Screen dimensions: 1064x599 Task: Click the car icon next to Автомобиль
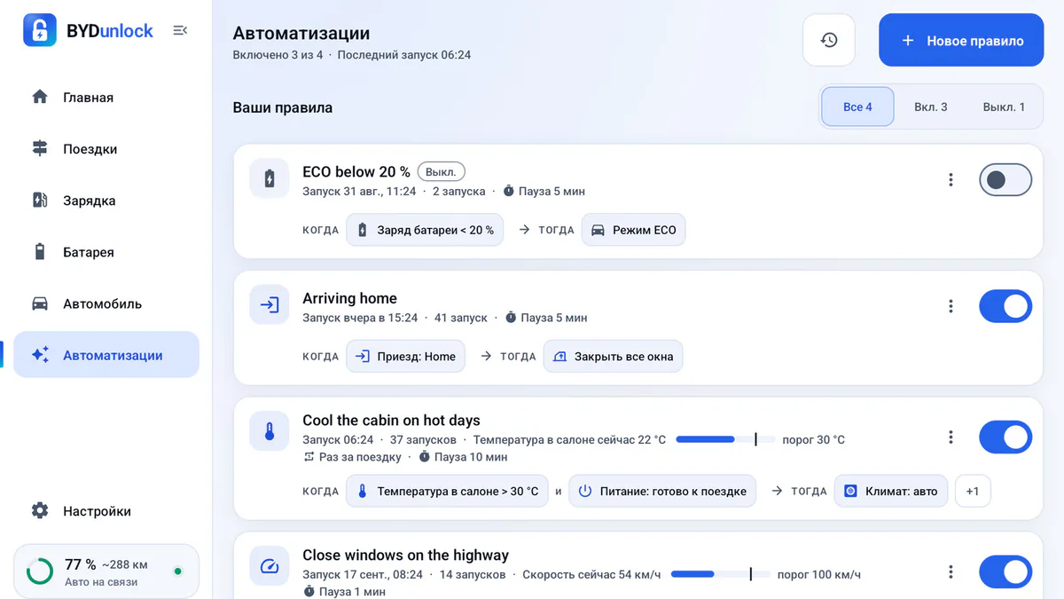tap(40, 303)
